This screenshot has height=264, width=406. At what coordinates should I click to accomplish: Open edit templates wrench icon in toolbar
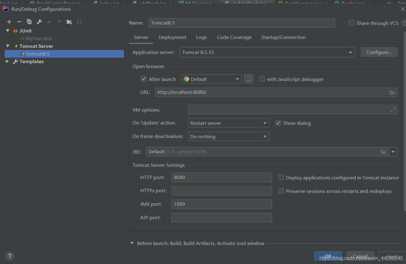[x=39, y=22]
